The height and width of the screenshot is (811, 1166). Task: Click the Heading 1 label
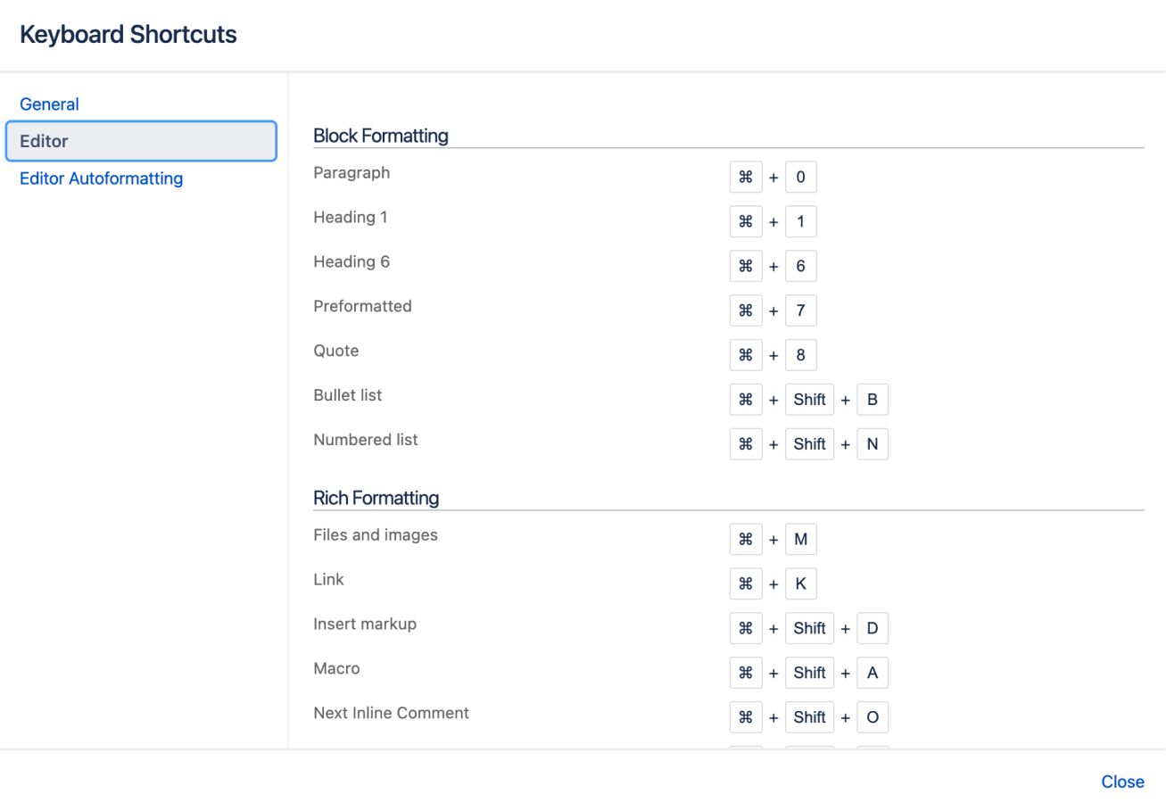(x=350, y=217)
